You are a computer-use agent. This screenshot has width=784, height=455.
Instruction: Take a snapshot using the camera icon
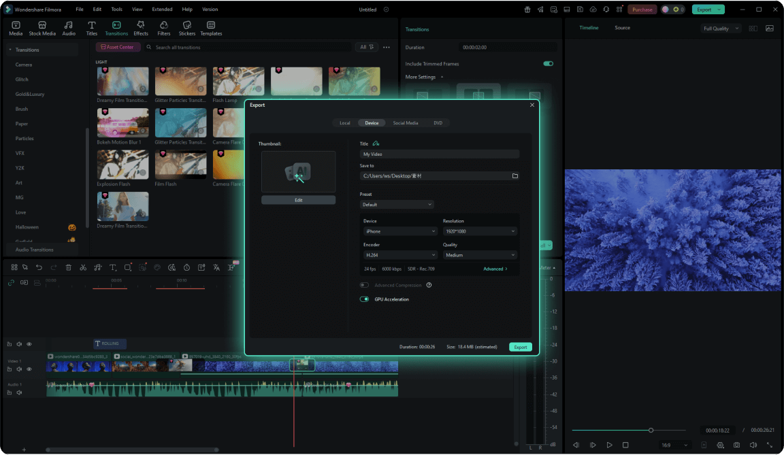[x=736, y=444]
